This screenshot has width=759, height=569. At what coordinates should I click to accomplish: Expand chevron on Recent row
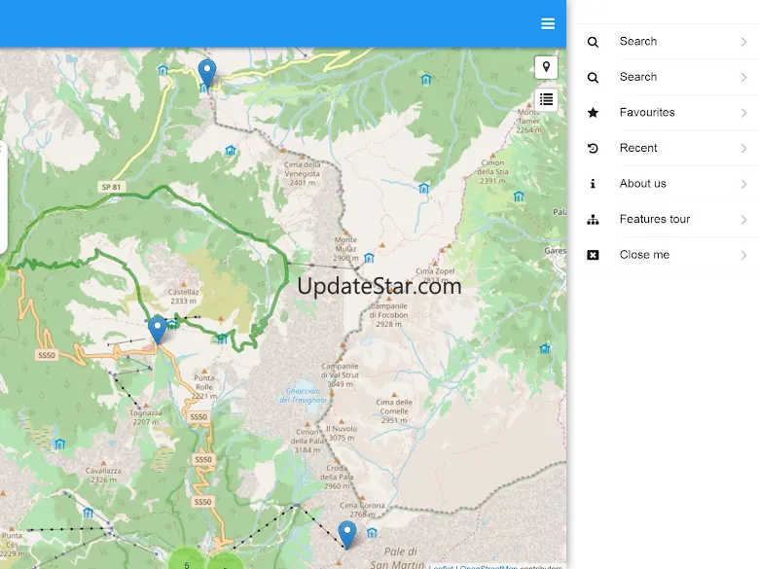tap(744, 149)
